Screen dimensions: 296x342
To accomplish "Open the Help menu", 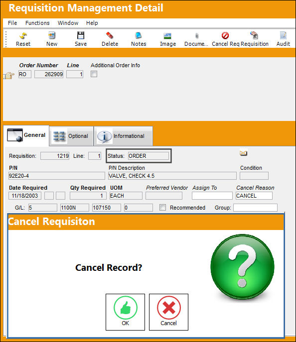I will pos(92,23).
